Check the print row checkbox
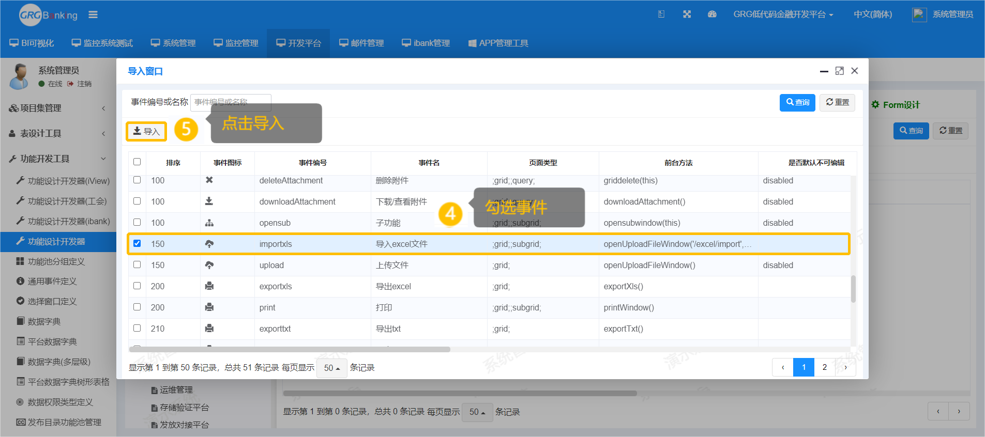 tap(137, 307)
